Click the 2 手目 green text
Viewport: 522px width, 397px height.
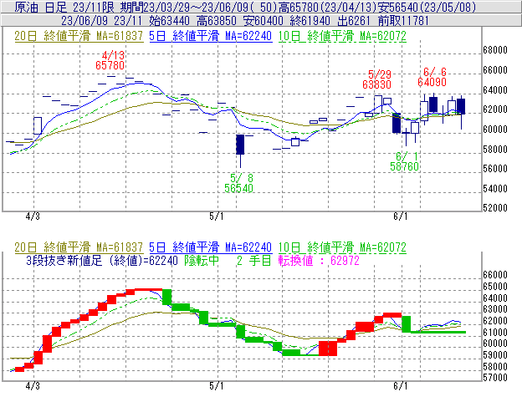point(254,260)
